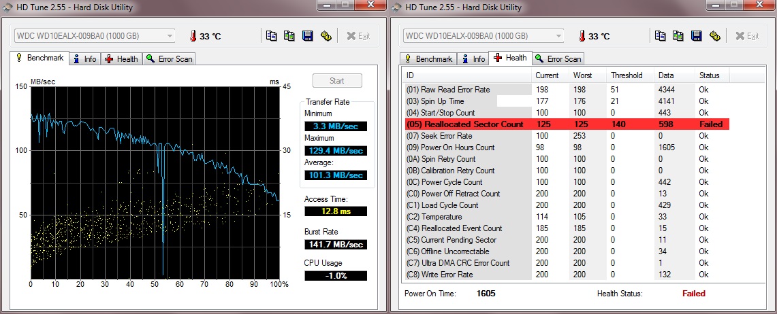
Task: Click the benchmark graph area
Action: click(155, 182)
